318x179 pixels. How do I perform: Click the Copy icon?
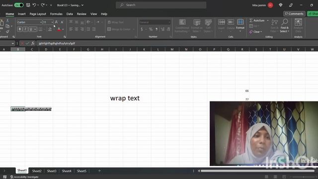(7, 26)
